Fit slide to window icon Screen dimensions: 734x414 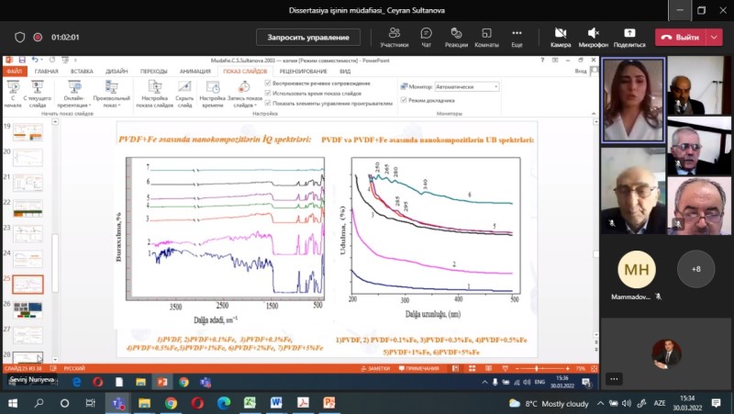[x=594, y=369]
